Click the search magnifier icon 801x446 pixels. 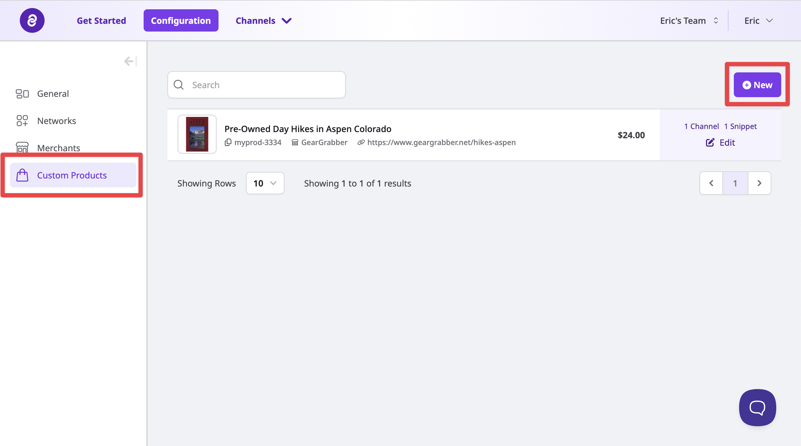[x=179, y=85]
